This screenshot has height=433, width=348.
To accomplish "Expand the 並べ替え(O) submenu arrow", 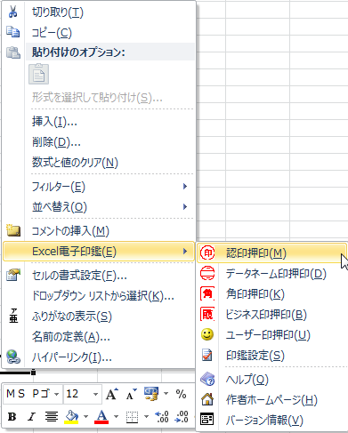I will click(x=185, y=206).
